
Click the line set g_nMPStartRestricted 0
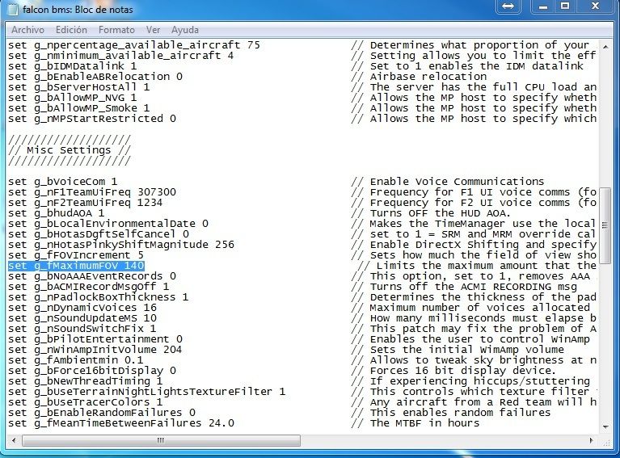(x=91, y=119)
